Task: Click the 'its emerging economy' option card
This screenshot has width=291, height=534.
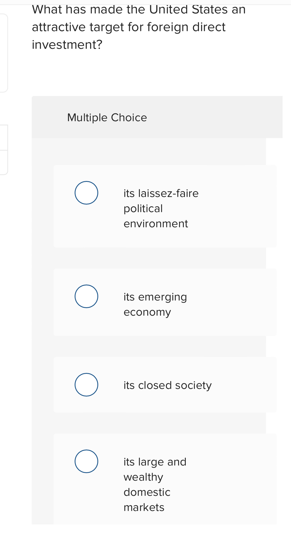Action: click(165, 302)
